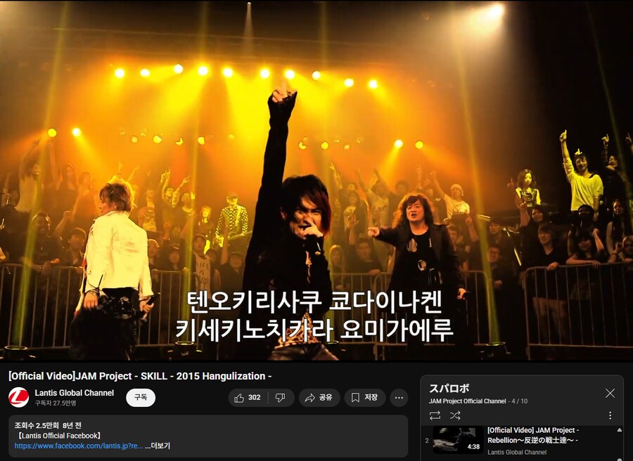Click the playlist scroll-up arrow

(x=619, y=430)
